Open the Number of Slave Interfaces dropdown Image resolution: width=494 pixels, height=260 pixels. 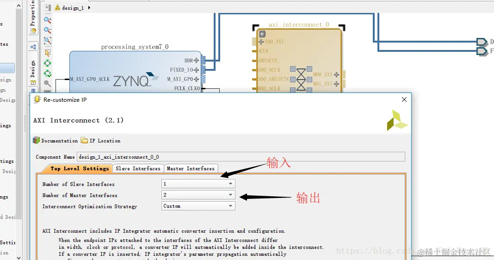coord(198,184)
